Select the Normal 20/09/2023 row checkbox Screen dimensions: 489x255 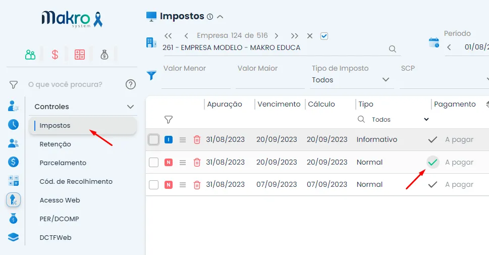153,162
